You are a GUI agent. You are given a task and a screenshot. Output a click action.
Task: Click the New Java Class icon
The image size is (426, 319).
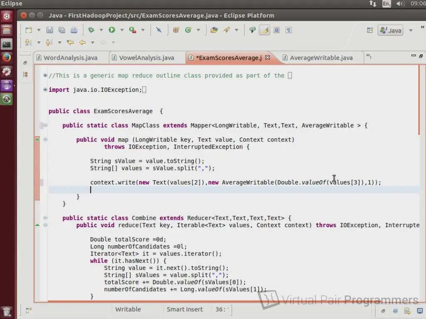coord(188,30)
